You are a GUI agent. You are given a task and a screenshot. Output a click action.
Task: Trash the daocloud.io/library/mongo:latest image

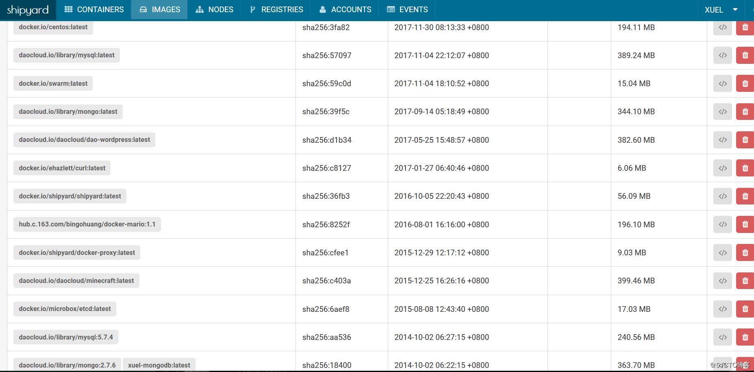coord(745,111)
